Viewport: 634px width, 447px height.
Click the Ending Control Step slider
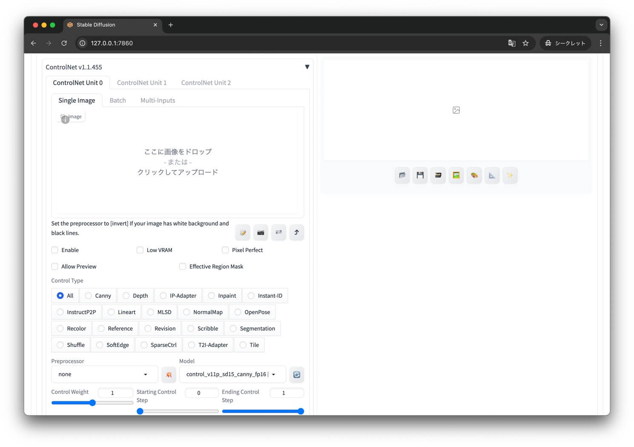click(x=263, y=411)
